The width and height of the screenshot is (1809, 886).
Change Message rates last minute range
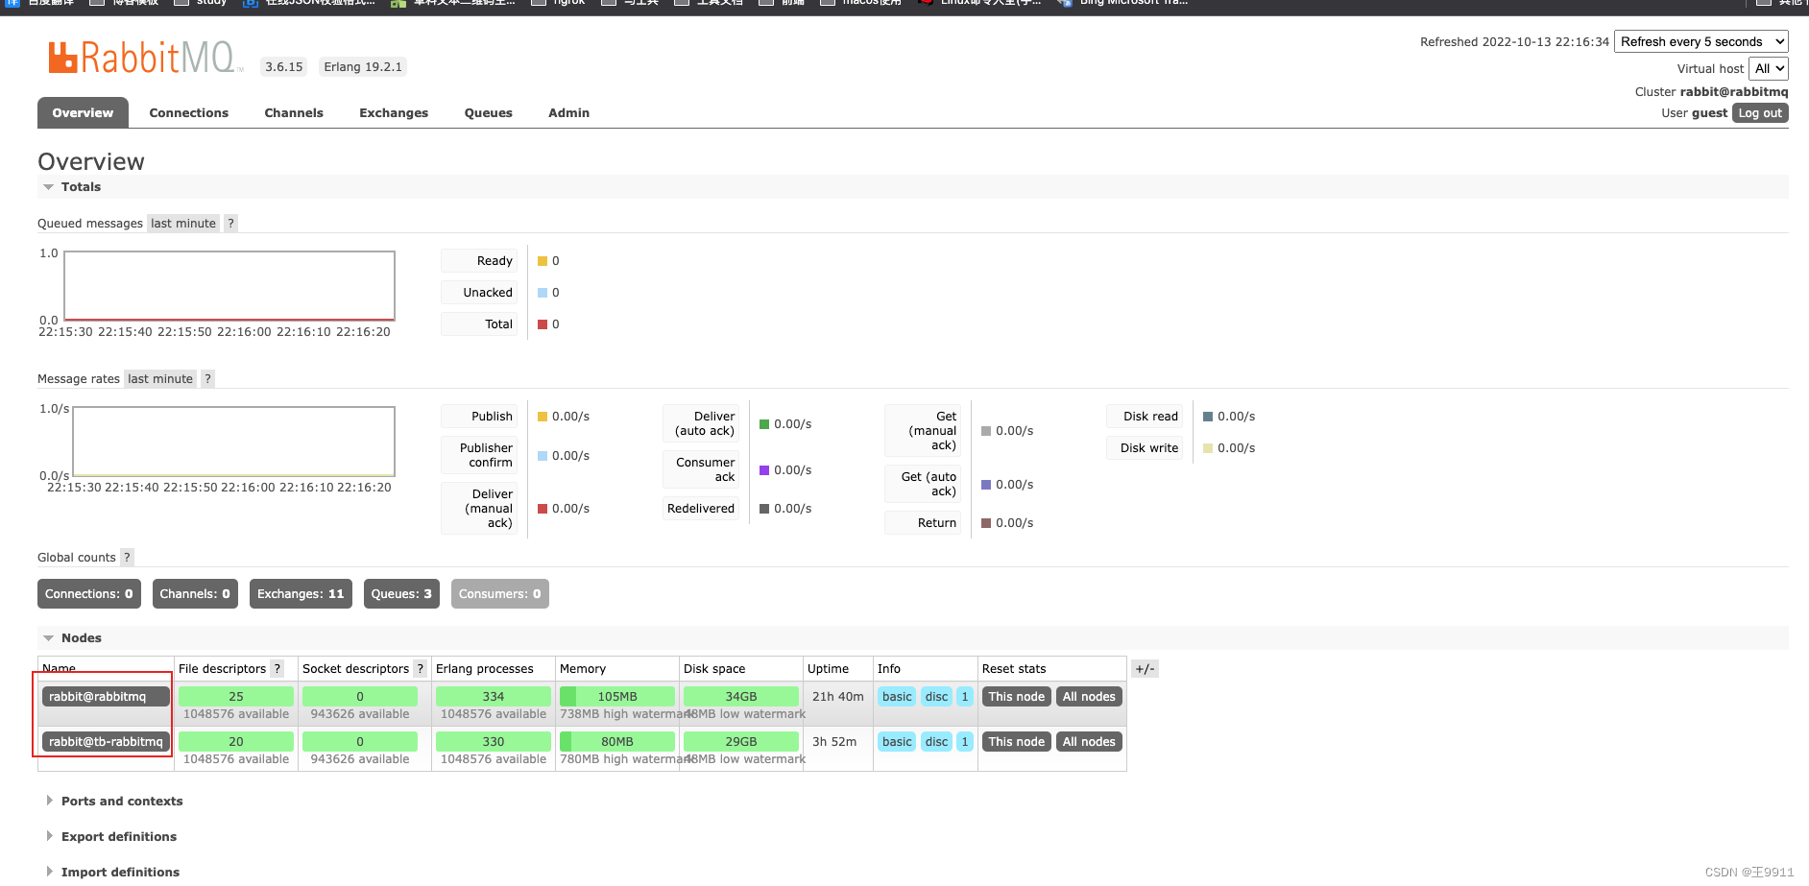click(160, 379)
